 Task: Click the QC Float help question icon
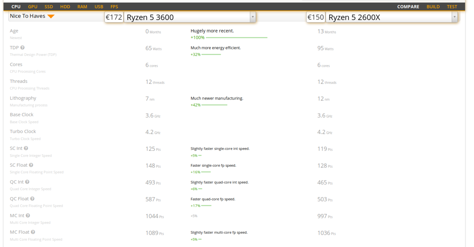(x=32, y=199)
